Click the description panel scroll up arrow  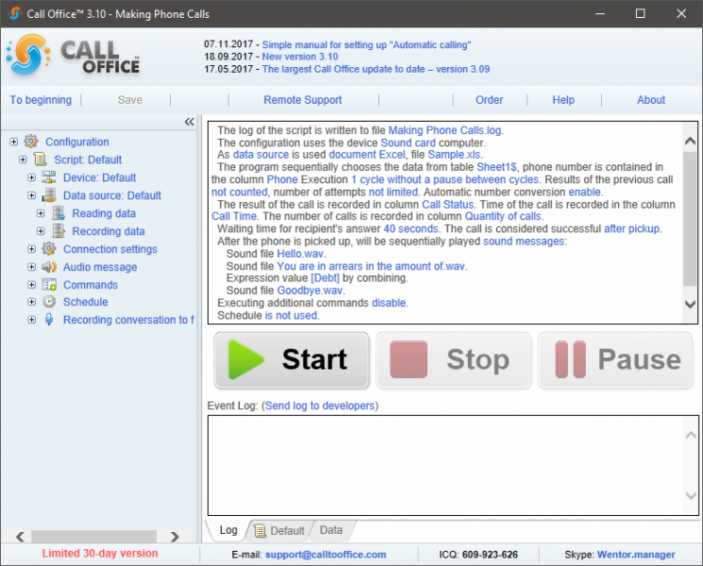(690, 141)
